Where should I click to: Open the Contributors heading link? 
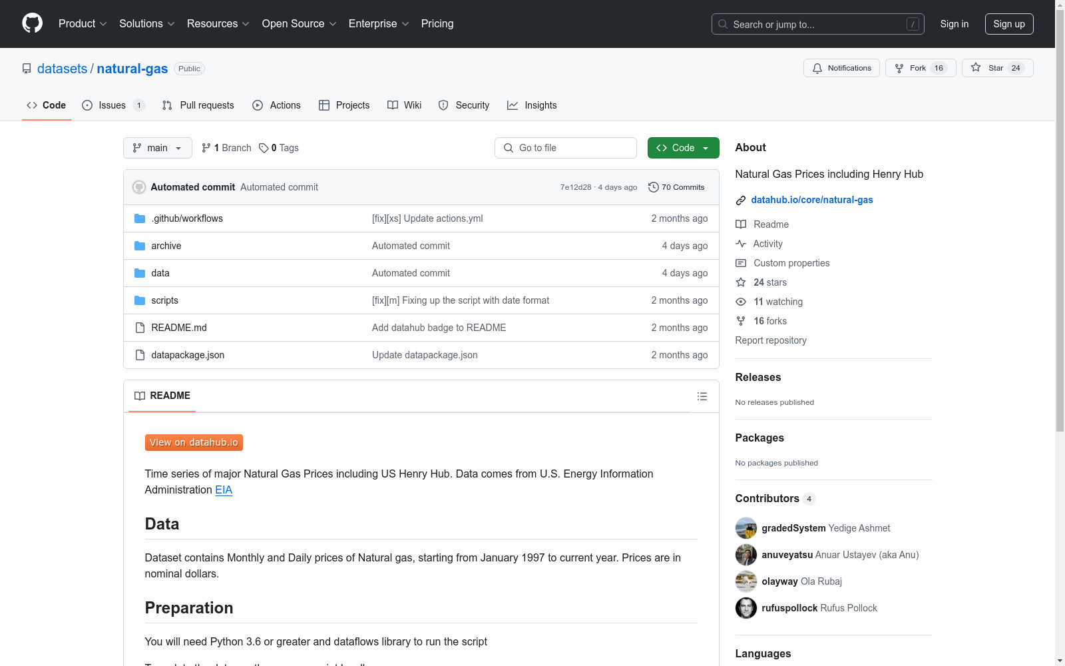[775, 498]
